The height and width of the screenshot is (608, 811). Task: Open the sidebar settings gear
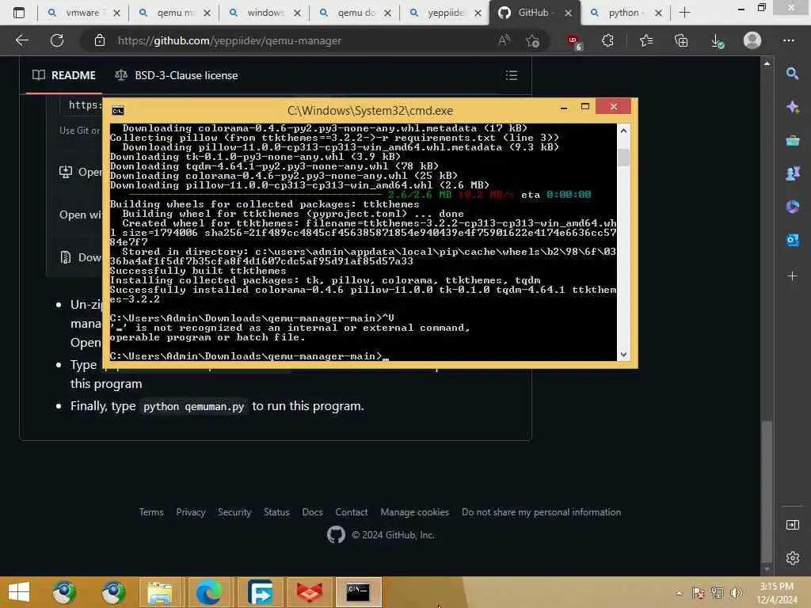[792, 558]
